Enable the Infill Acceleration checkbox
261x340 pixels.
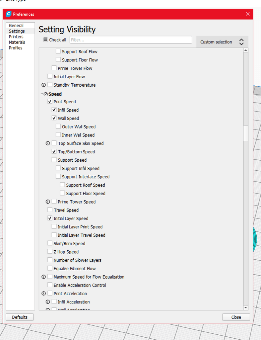click(x=54, y=301)
